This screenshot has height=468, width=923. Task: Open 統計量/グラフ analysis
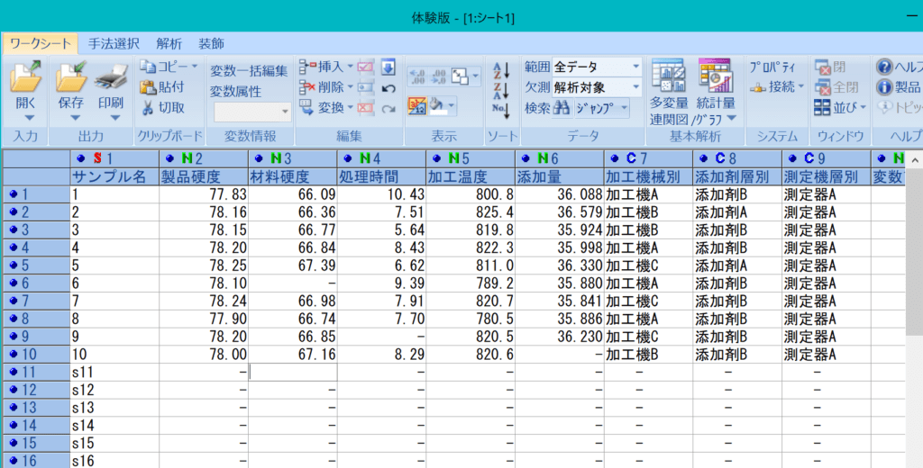[x=715, y=91]
